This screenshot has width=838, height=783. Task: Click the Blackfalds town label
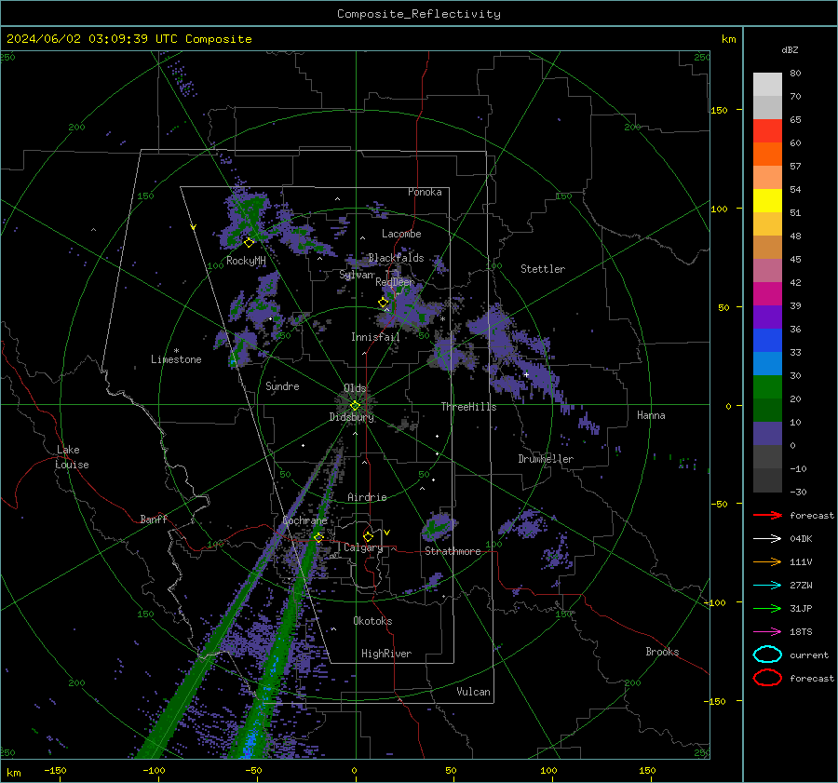[396, 258]
